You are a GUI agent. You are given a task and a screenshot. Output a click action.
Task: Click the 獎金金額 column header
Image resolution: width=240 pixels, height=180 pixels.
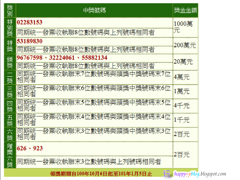coord(186,10)
